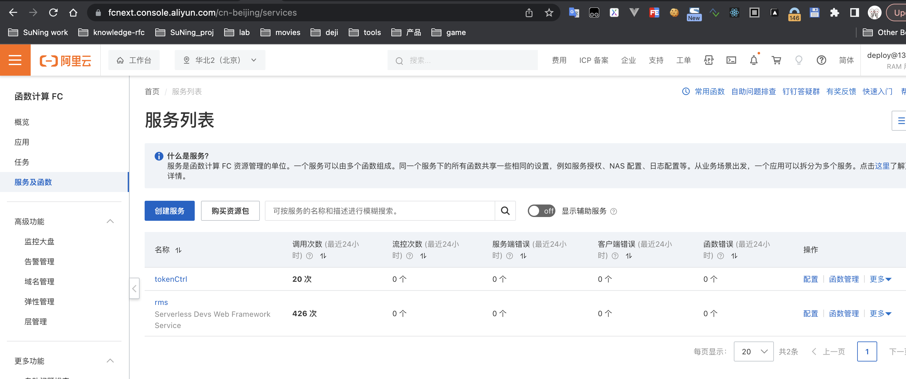Select 概览 in the sidebar
This screenshot has height=379, width=906.
pos(22,122)
